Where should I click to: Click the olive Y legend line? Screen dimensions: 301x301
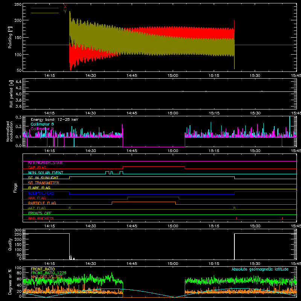pyautogui.click(x=45, y=13)
